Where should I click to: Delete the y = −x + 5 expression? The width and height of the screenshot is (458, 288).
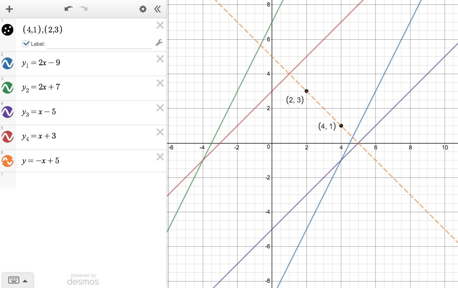[x=160, y=157]
